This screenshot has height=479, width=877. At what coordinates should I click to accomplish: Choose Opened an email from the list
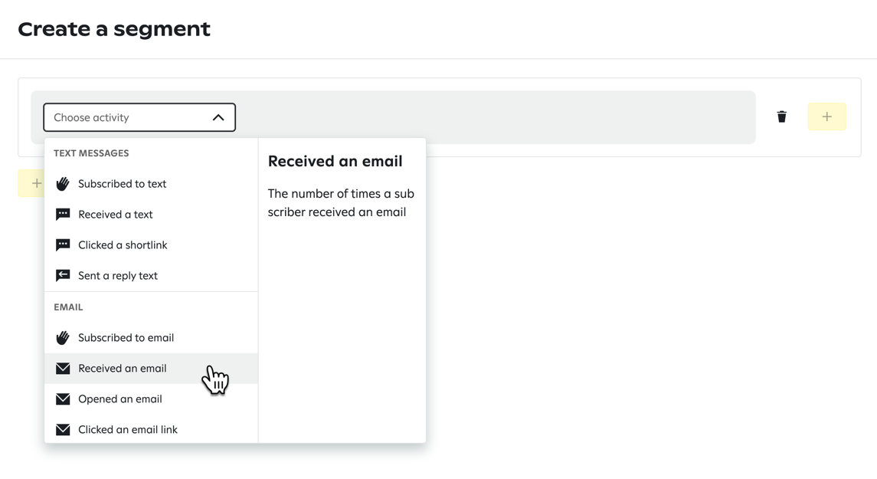[120, 399]
